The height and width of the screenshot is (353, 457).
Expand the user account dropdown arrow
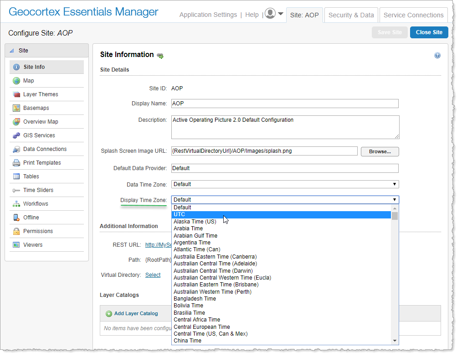coord(280,14)
